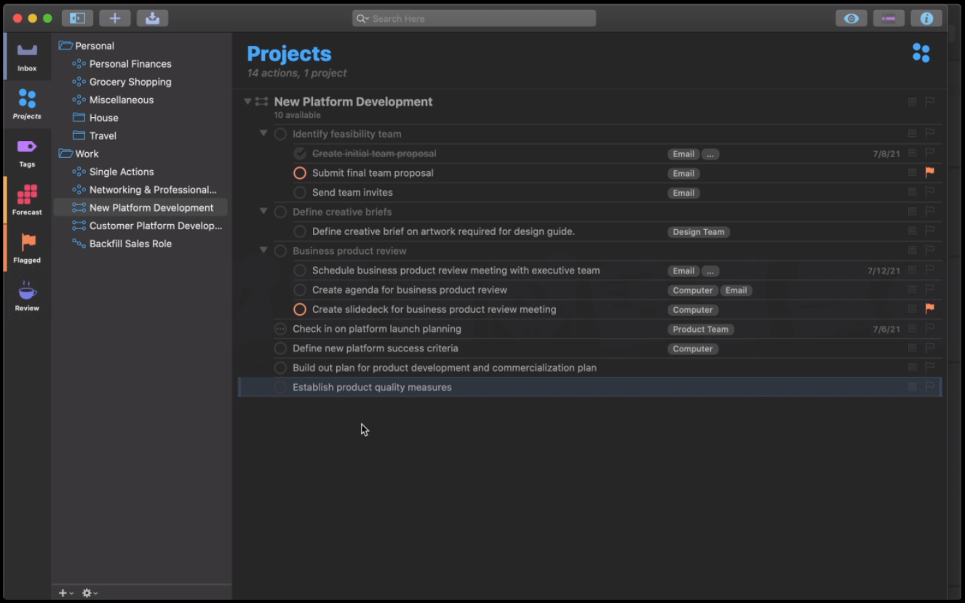Complete Schedule business product review meeting
Image resolution: width=965 pixels, height=603 pixels.
(300, 271)
